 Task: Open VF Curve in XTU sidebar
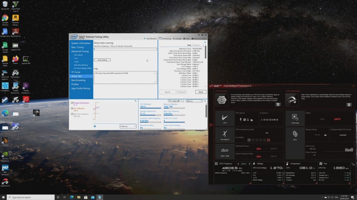(76, 72)
